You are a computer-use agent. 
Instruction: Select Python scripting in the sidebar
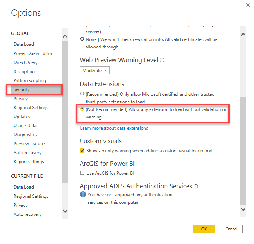pyautogui.click(x=30, y=80)
